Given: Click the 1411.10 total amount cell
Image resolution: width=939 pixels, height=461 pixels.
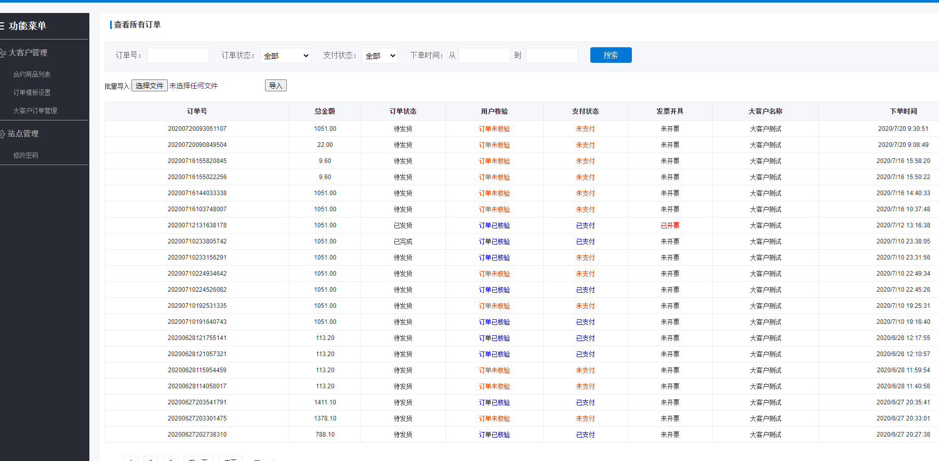Looking at the screenshot, I should pyautogui.click(x=325, y=402).
